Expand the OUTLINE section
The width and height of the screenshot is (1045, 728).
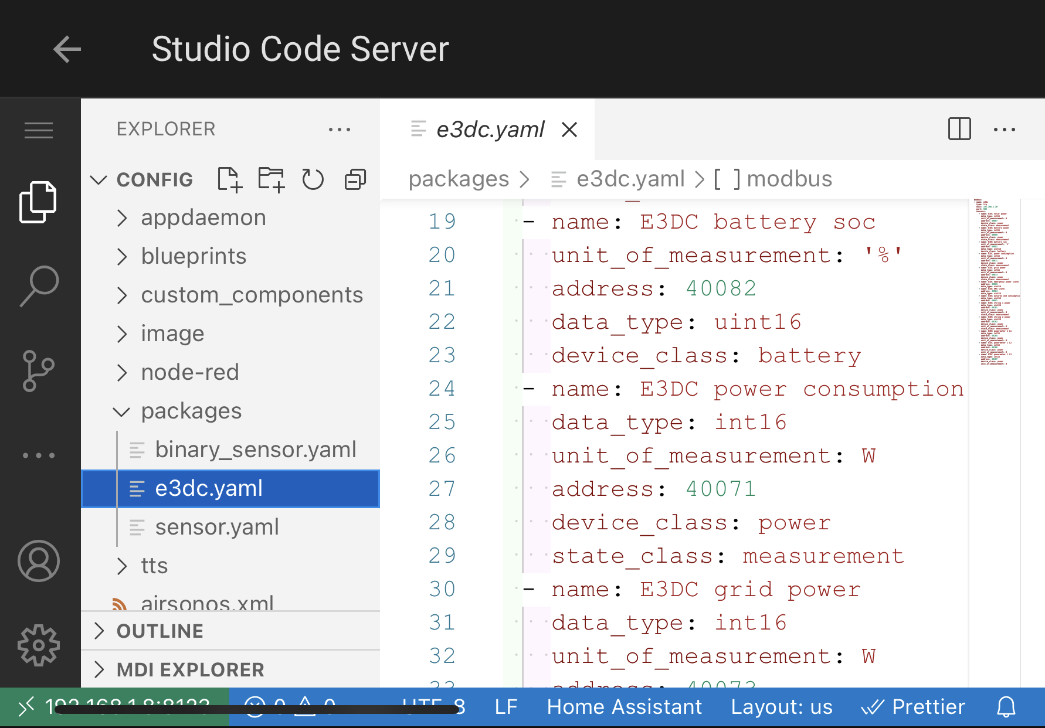pos(160,631)
